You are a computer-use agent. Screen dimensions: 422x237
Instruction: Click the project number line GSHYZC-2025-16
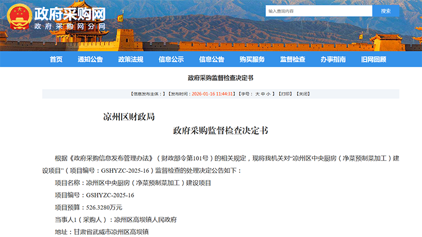(x=94, y=195)
